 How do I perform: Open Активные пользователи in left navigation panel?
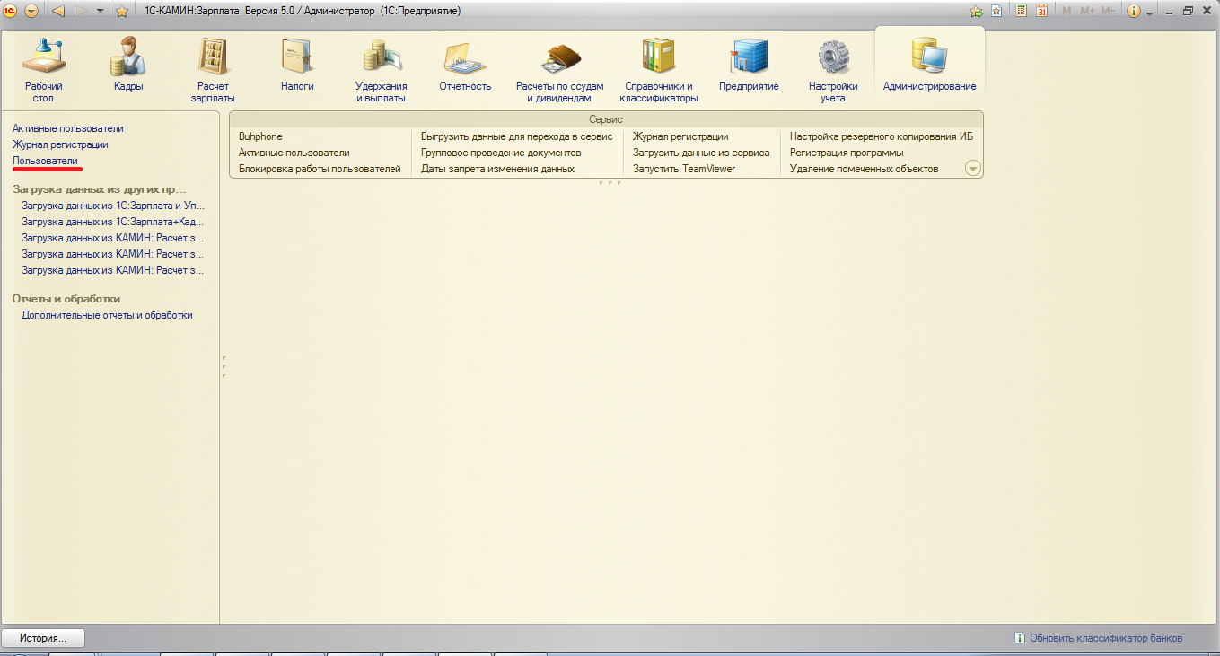click(x=68, y=128)
